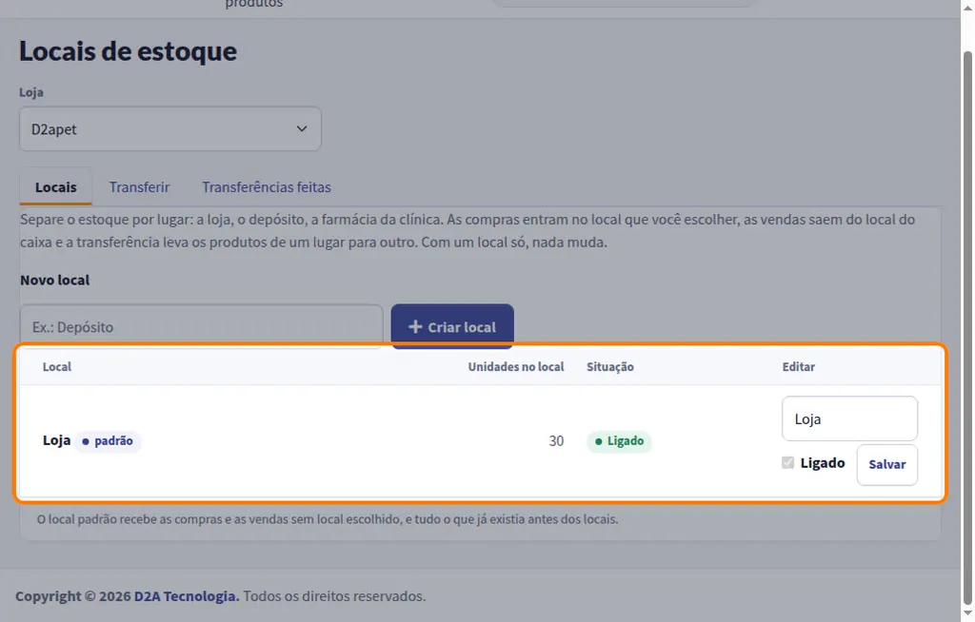Click the Novo local label
Screen dimensions: 975x622
pyautogui.click(x=54, y=281)
